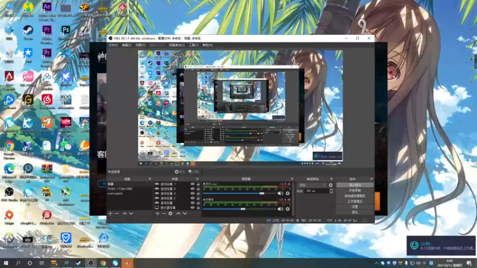Pop out the 控件 dock panel
477x268 pixels.
(371, 179)
